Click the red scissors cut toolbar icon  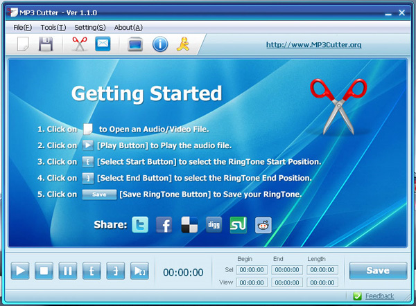coord(80,44)
